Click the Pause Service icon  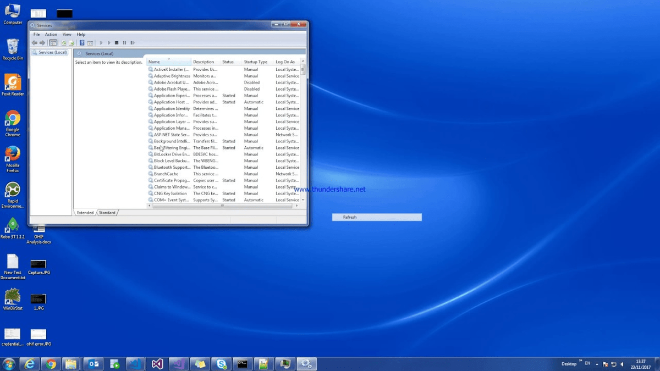124,42
